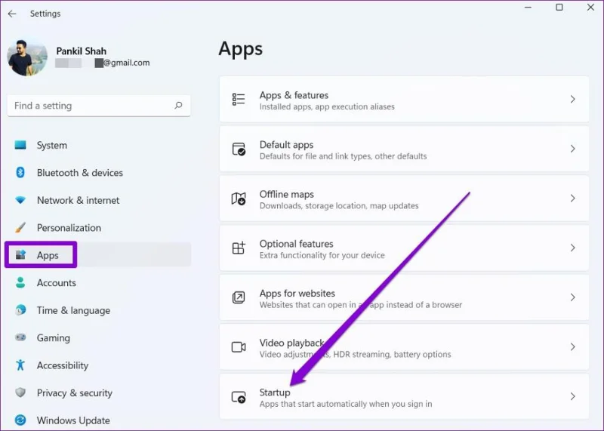Image resolution: width=604 pixels, height=431 pixels.
Task: Open Accounts settings
Action: coord(99,283)
